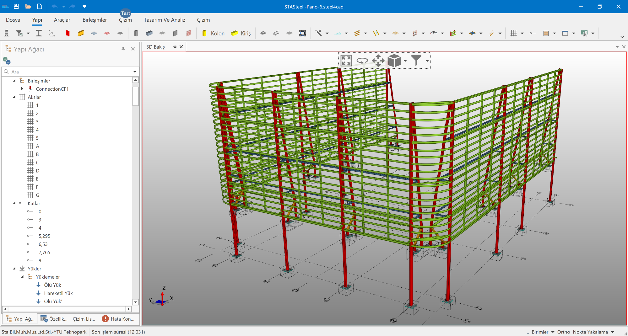Select the pan view arrows tool
The height and width of the screenshot is (336, 628).
tap(378, 61)
